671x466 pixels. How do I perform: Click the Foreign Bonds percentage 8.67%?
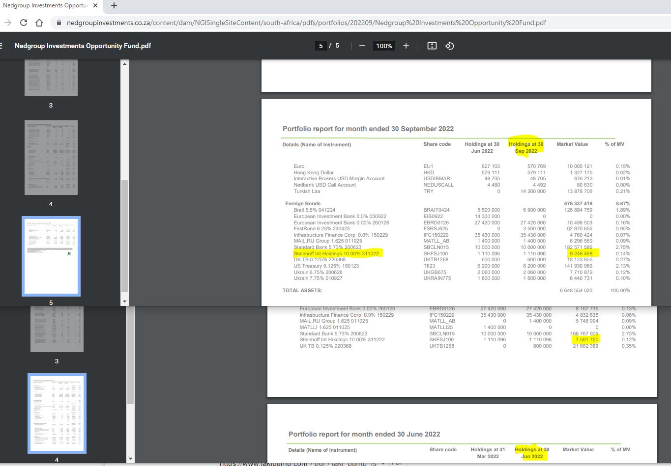click(622, 203)
